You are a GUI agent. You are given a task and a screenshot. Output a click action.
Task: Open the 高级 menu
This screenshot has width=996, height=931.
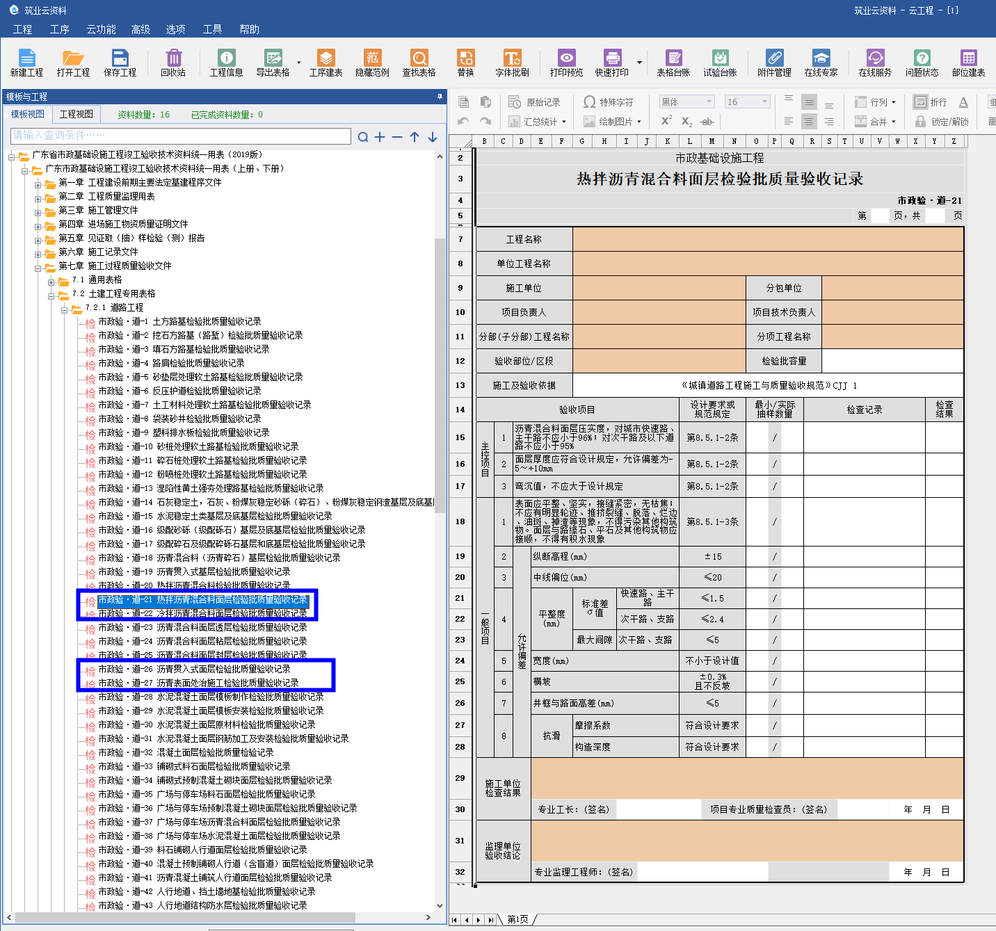(x=140, y=29)
